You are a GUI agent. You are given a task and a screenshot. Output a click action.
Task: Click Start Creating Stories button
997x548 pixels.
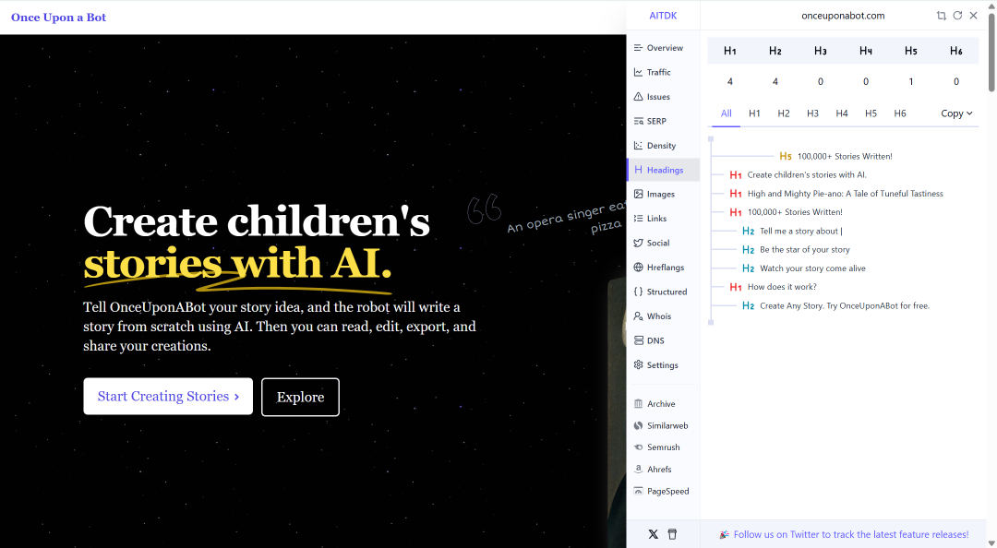point(168,396)
